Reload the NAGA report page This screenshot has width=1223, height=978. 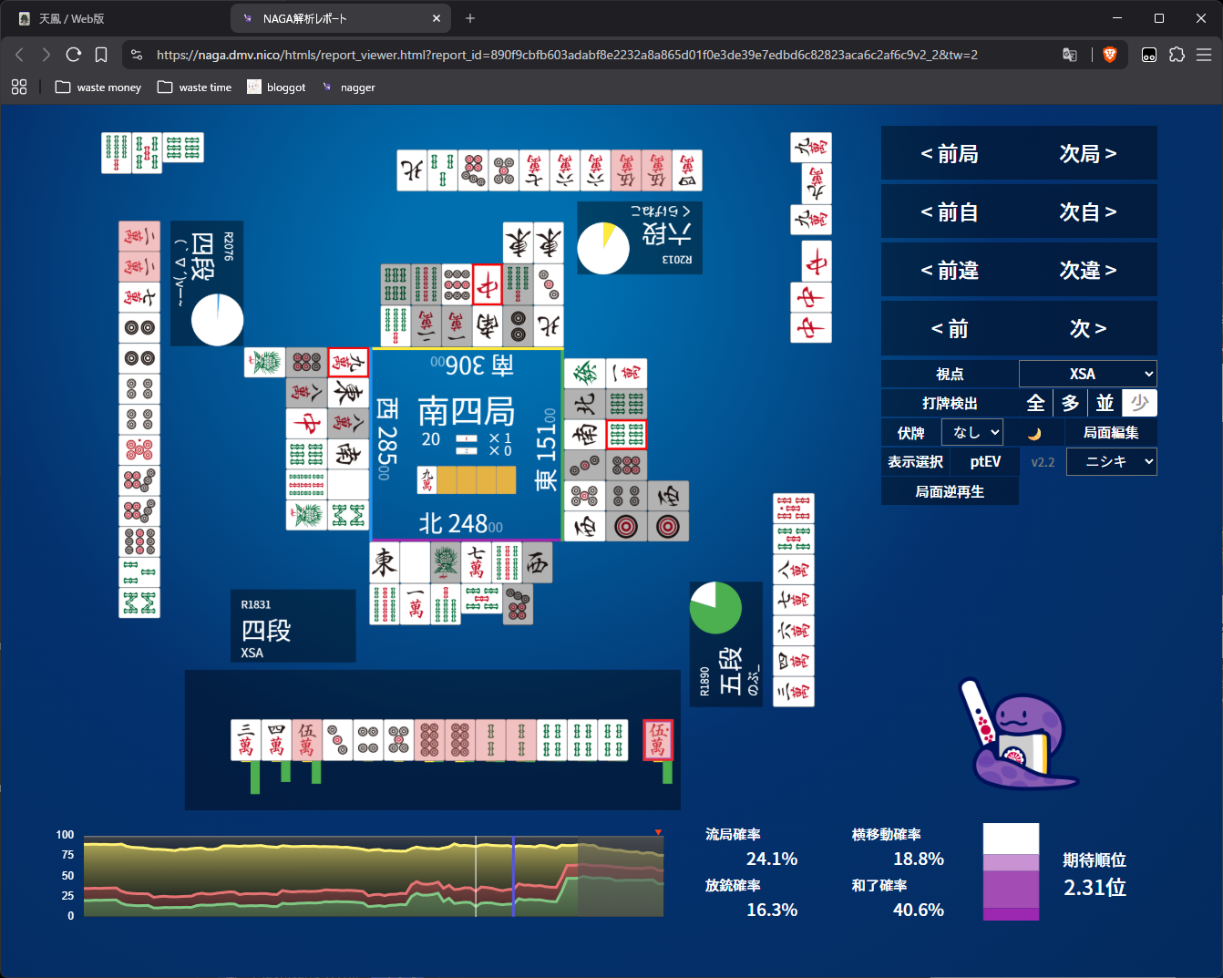point(74,55)
